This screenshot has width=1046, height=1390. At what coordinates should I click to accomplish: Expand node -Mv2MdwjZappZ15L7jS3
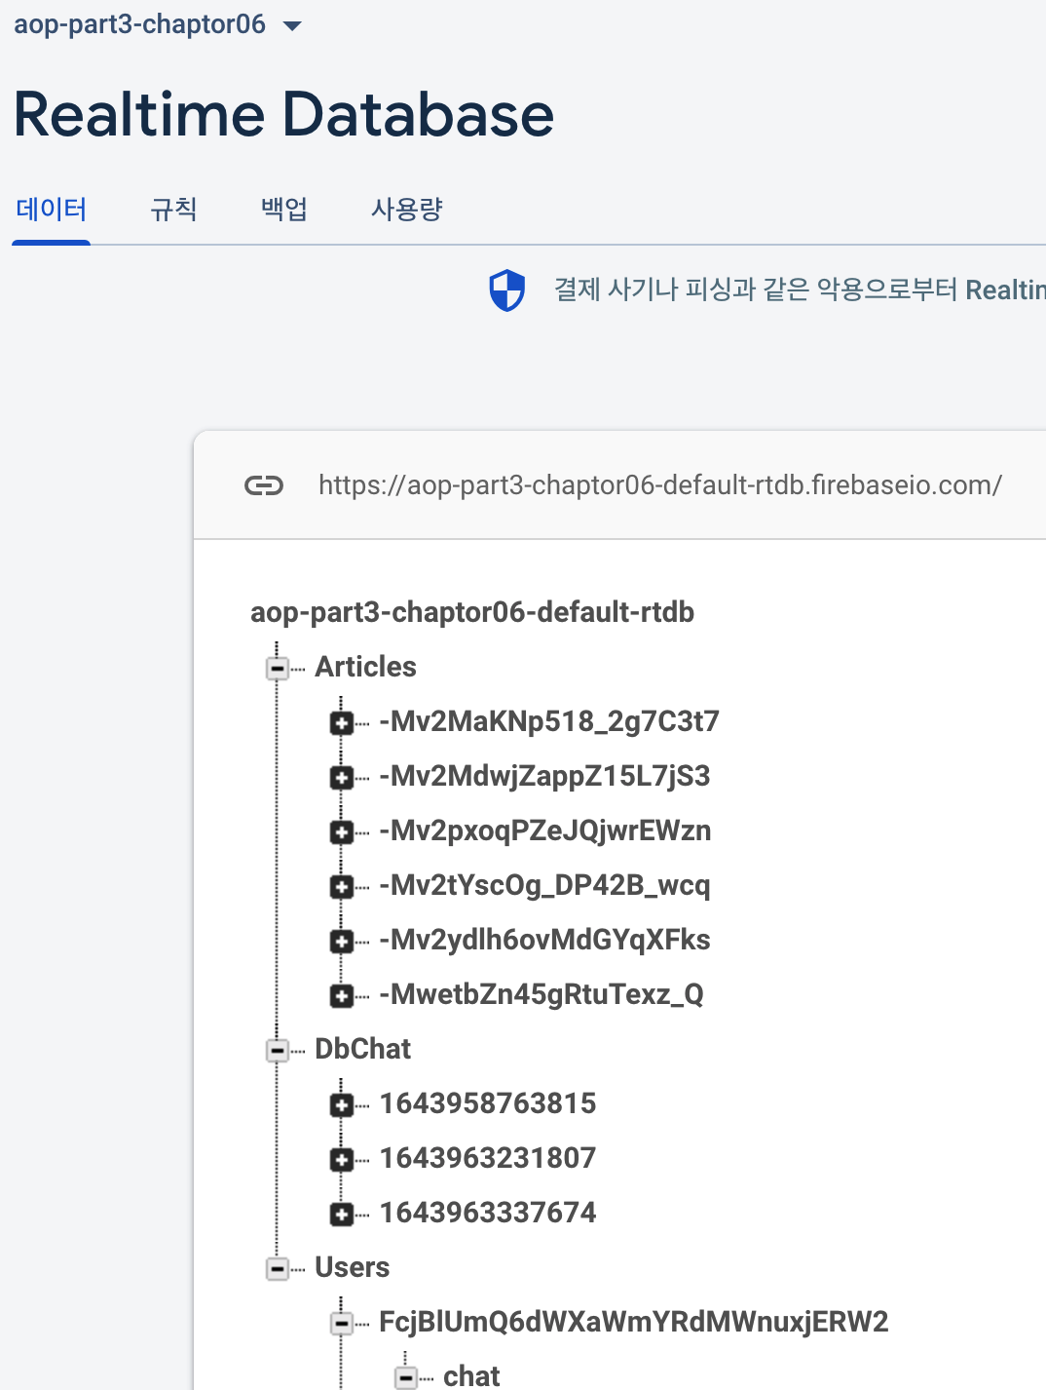point(342,778)
